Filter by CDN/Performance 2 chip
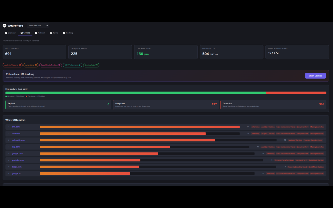Image resolution: width=333 pixels, height=208 pixels. (73, 65)
